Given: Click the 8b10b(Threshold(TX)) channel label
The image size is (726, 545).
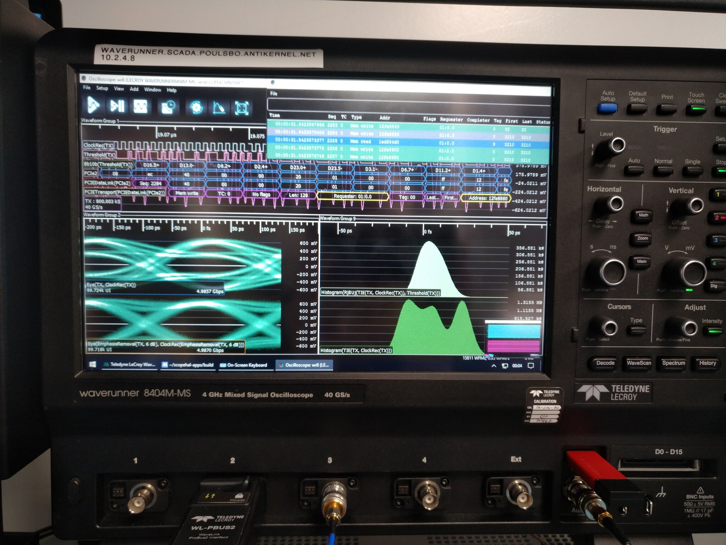Looking at the screenshot, I should click(x=108, y=164).
